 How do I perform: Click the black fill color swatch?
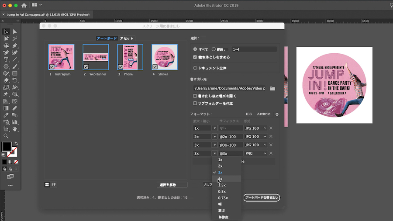click(x=7, y=147)
